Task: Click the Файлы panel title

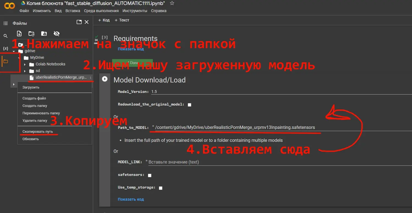Action: (x=20, y=23)
